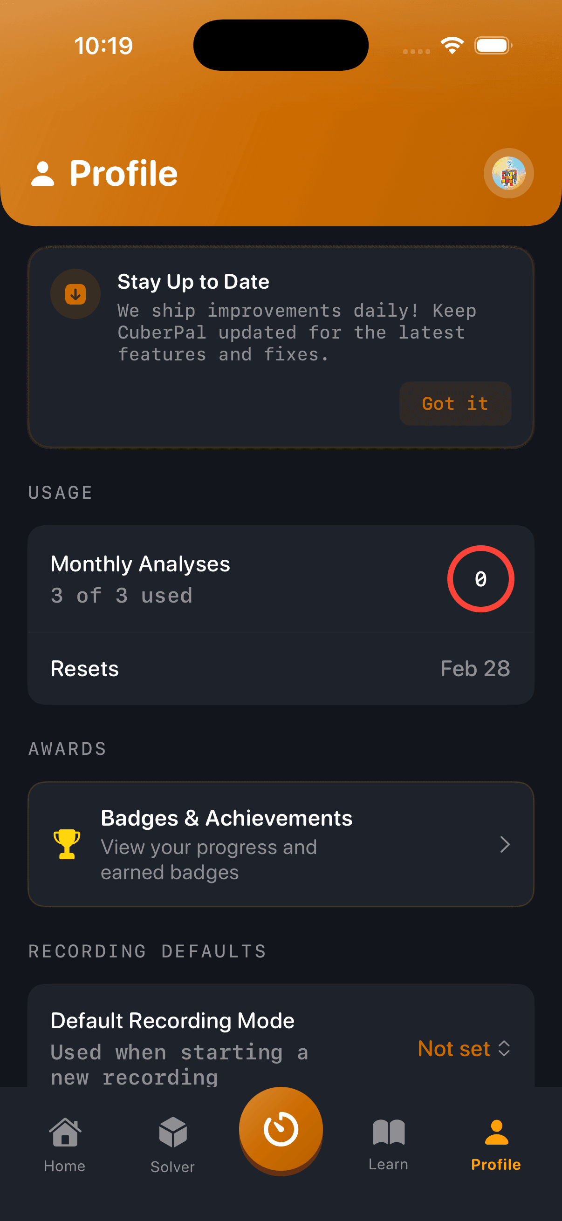
Task: Expand Badges & Achievements chevron
Action: (x=505, y=844)
